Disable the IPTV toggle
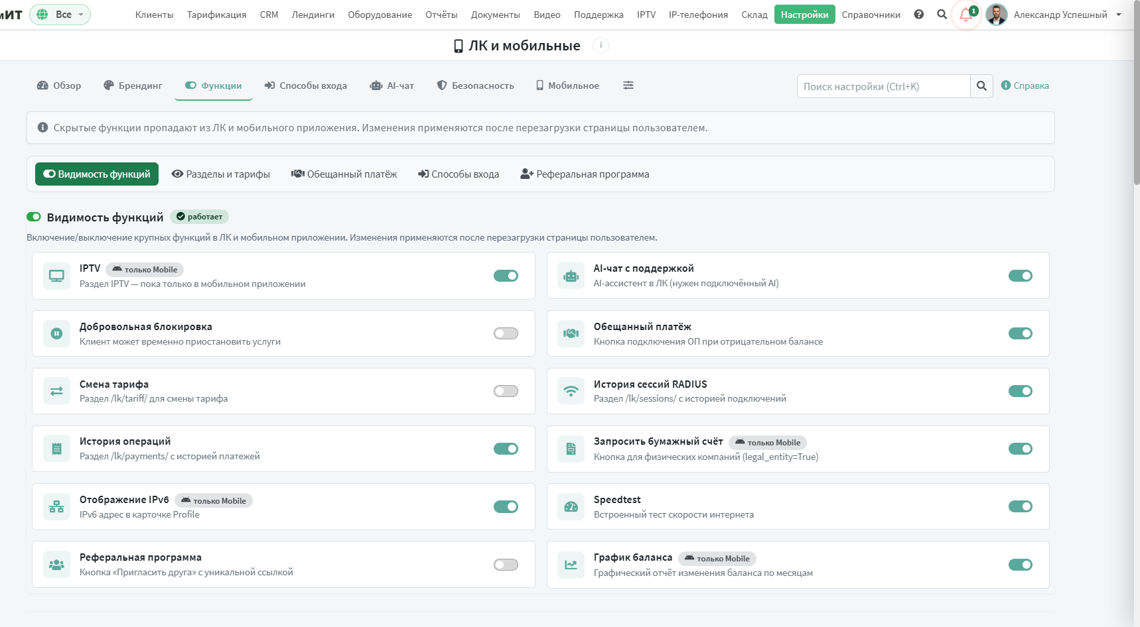The height and width of the screenshot is (627, 1140). 506,276
